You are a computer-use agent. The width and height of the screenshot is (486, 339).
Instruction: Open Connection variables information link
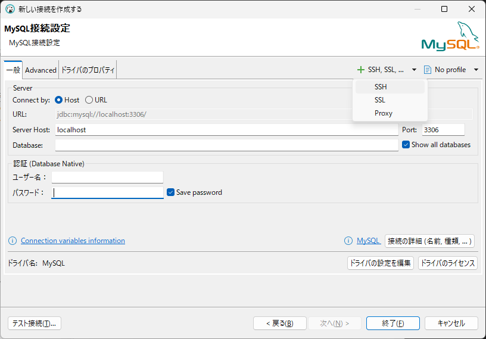click(73, 241)
